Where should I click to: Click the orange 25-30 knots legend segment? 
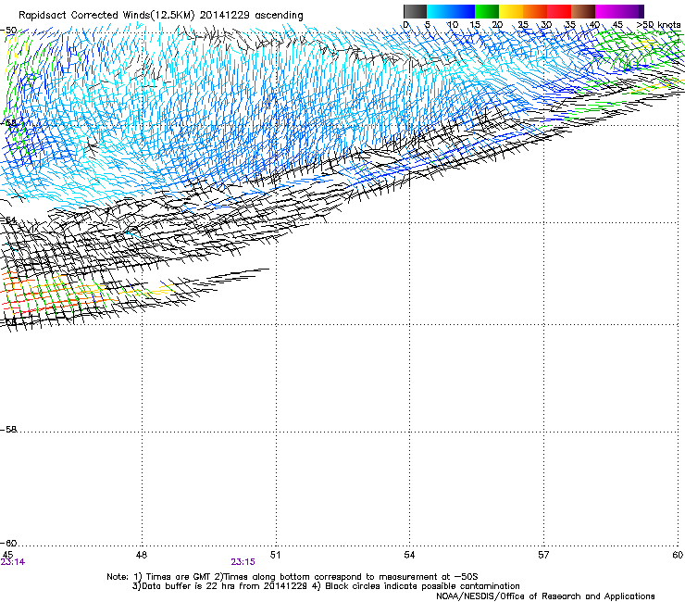tap(535, 11)
